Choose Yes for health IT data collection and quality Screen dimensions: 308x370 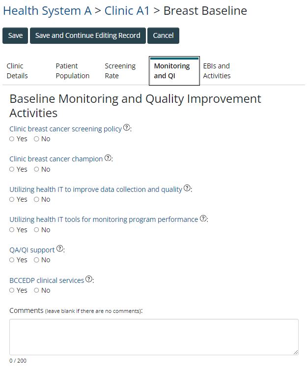(x=12, y=200)
